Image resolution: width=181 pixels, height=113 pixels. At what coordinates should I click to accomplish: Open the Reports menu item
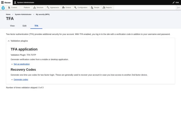pyautogui.click(x=109, y=7)
